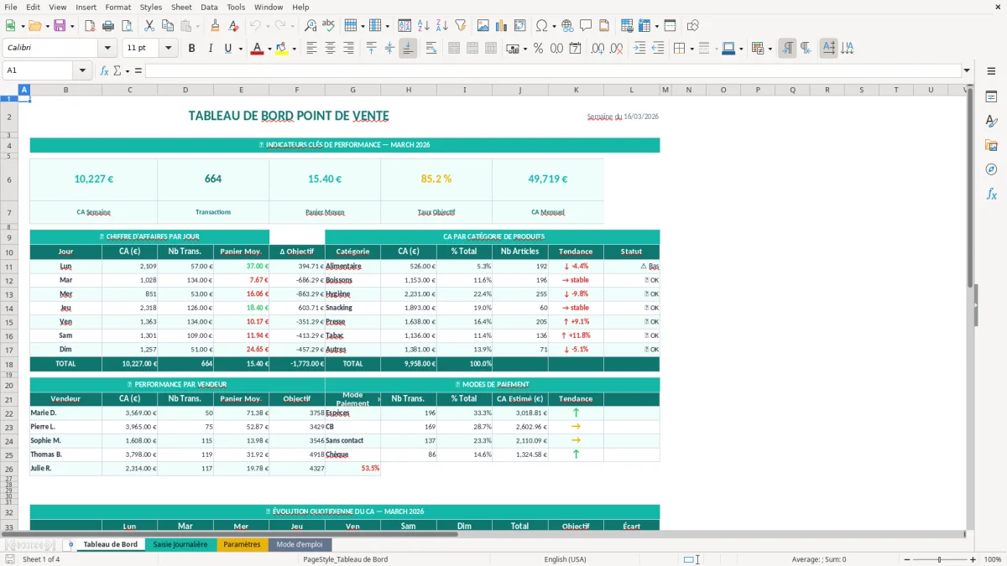Viewport: 1007px width, 566px height.
Task: Click the Copy icon
Action: point(168,26)
